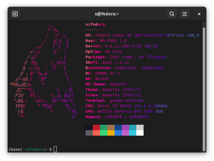Click the x@fedora prompt text
214x161 pixels.
[35, 150]
